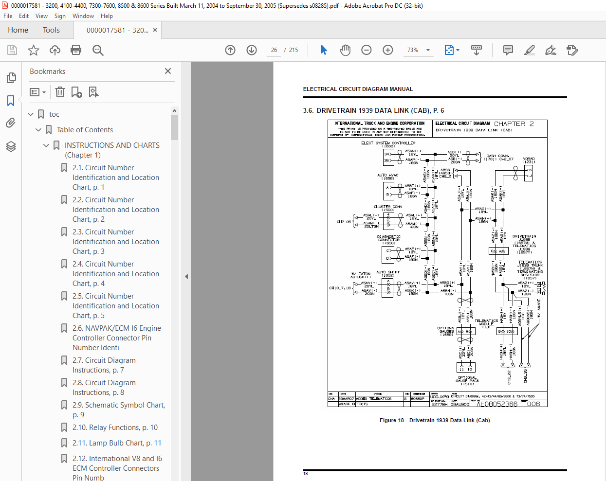Open the bookmark options dropdown menu
The image size is (606, 481).
37,92
